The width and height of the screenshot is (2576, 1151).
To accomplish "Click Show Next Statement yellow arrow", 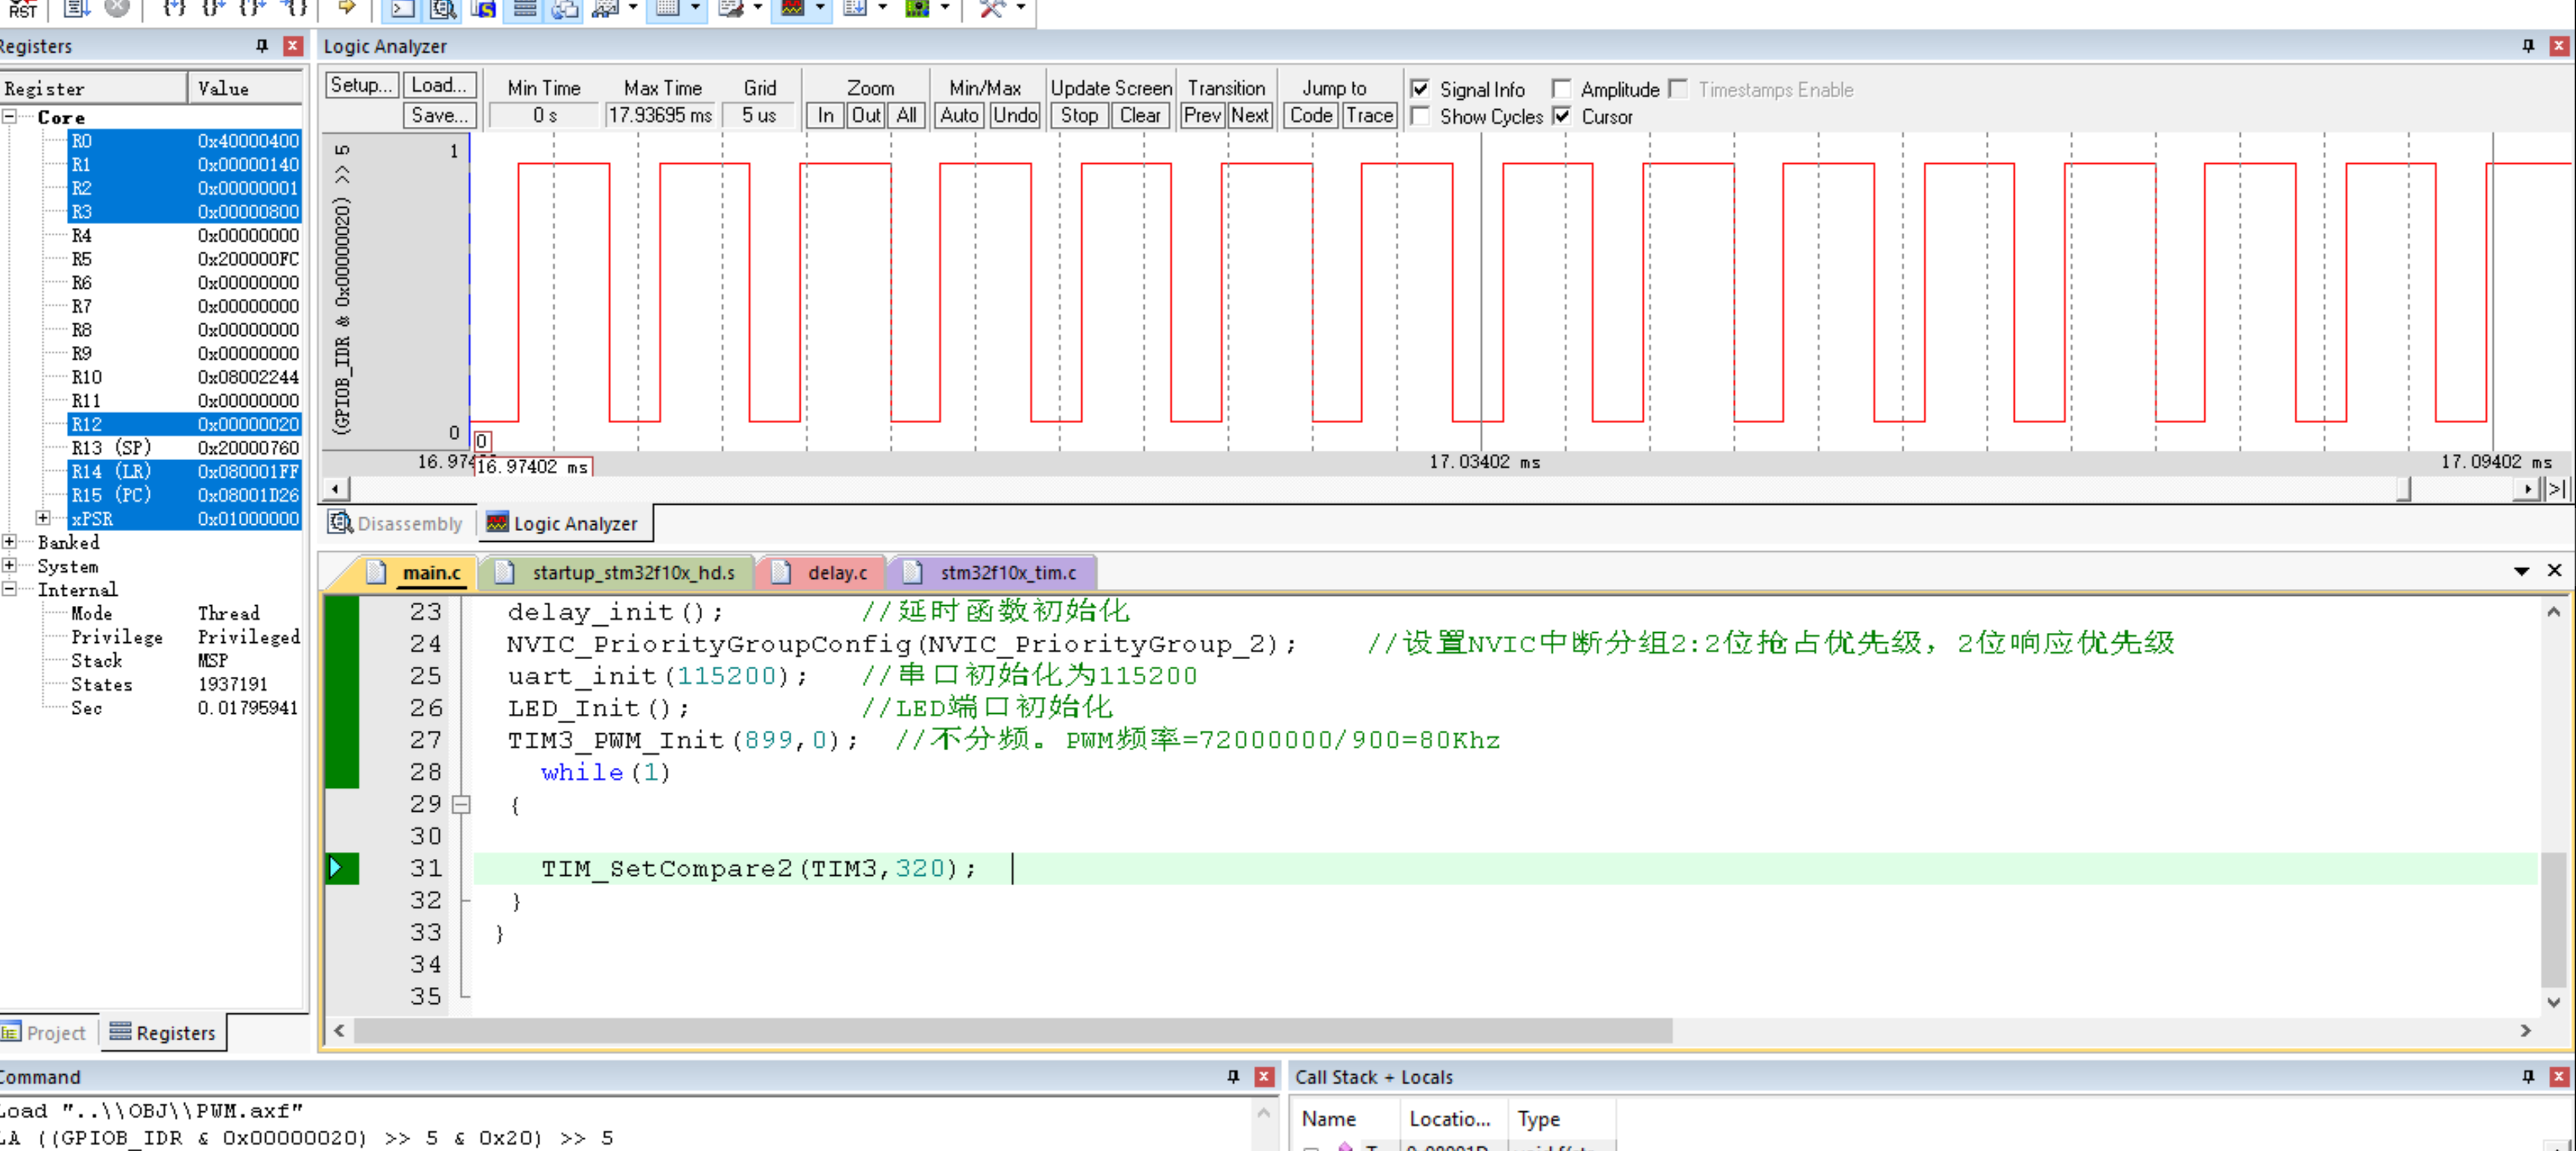I will (x=346, y=8).
